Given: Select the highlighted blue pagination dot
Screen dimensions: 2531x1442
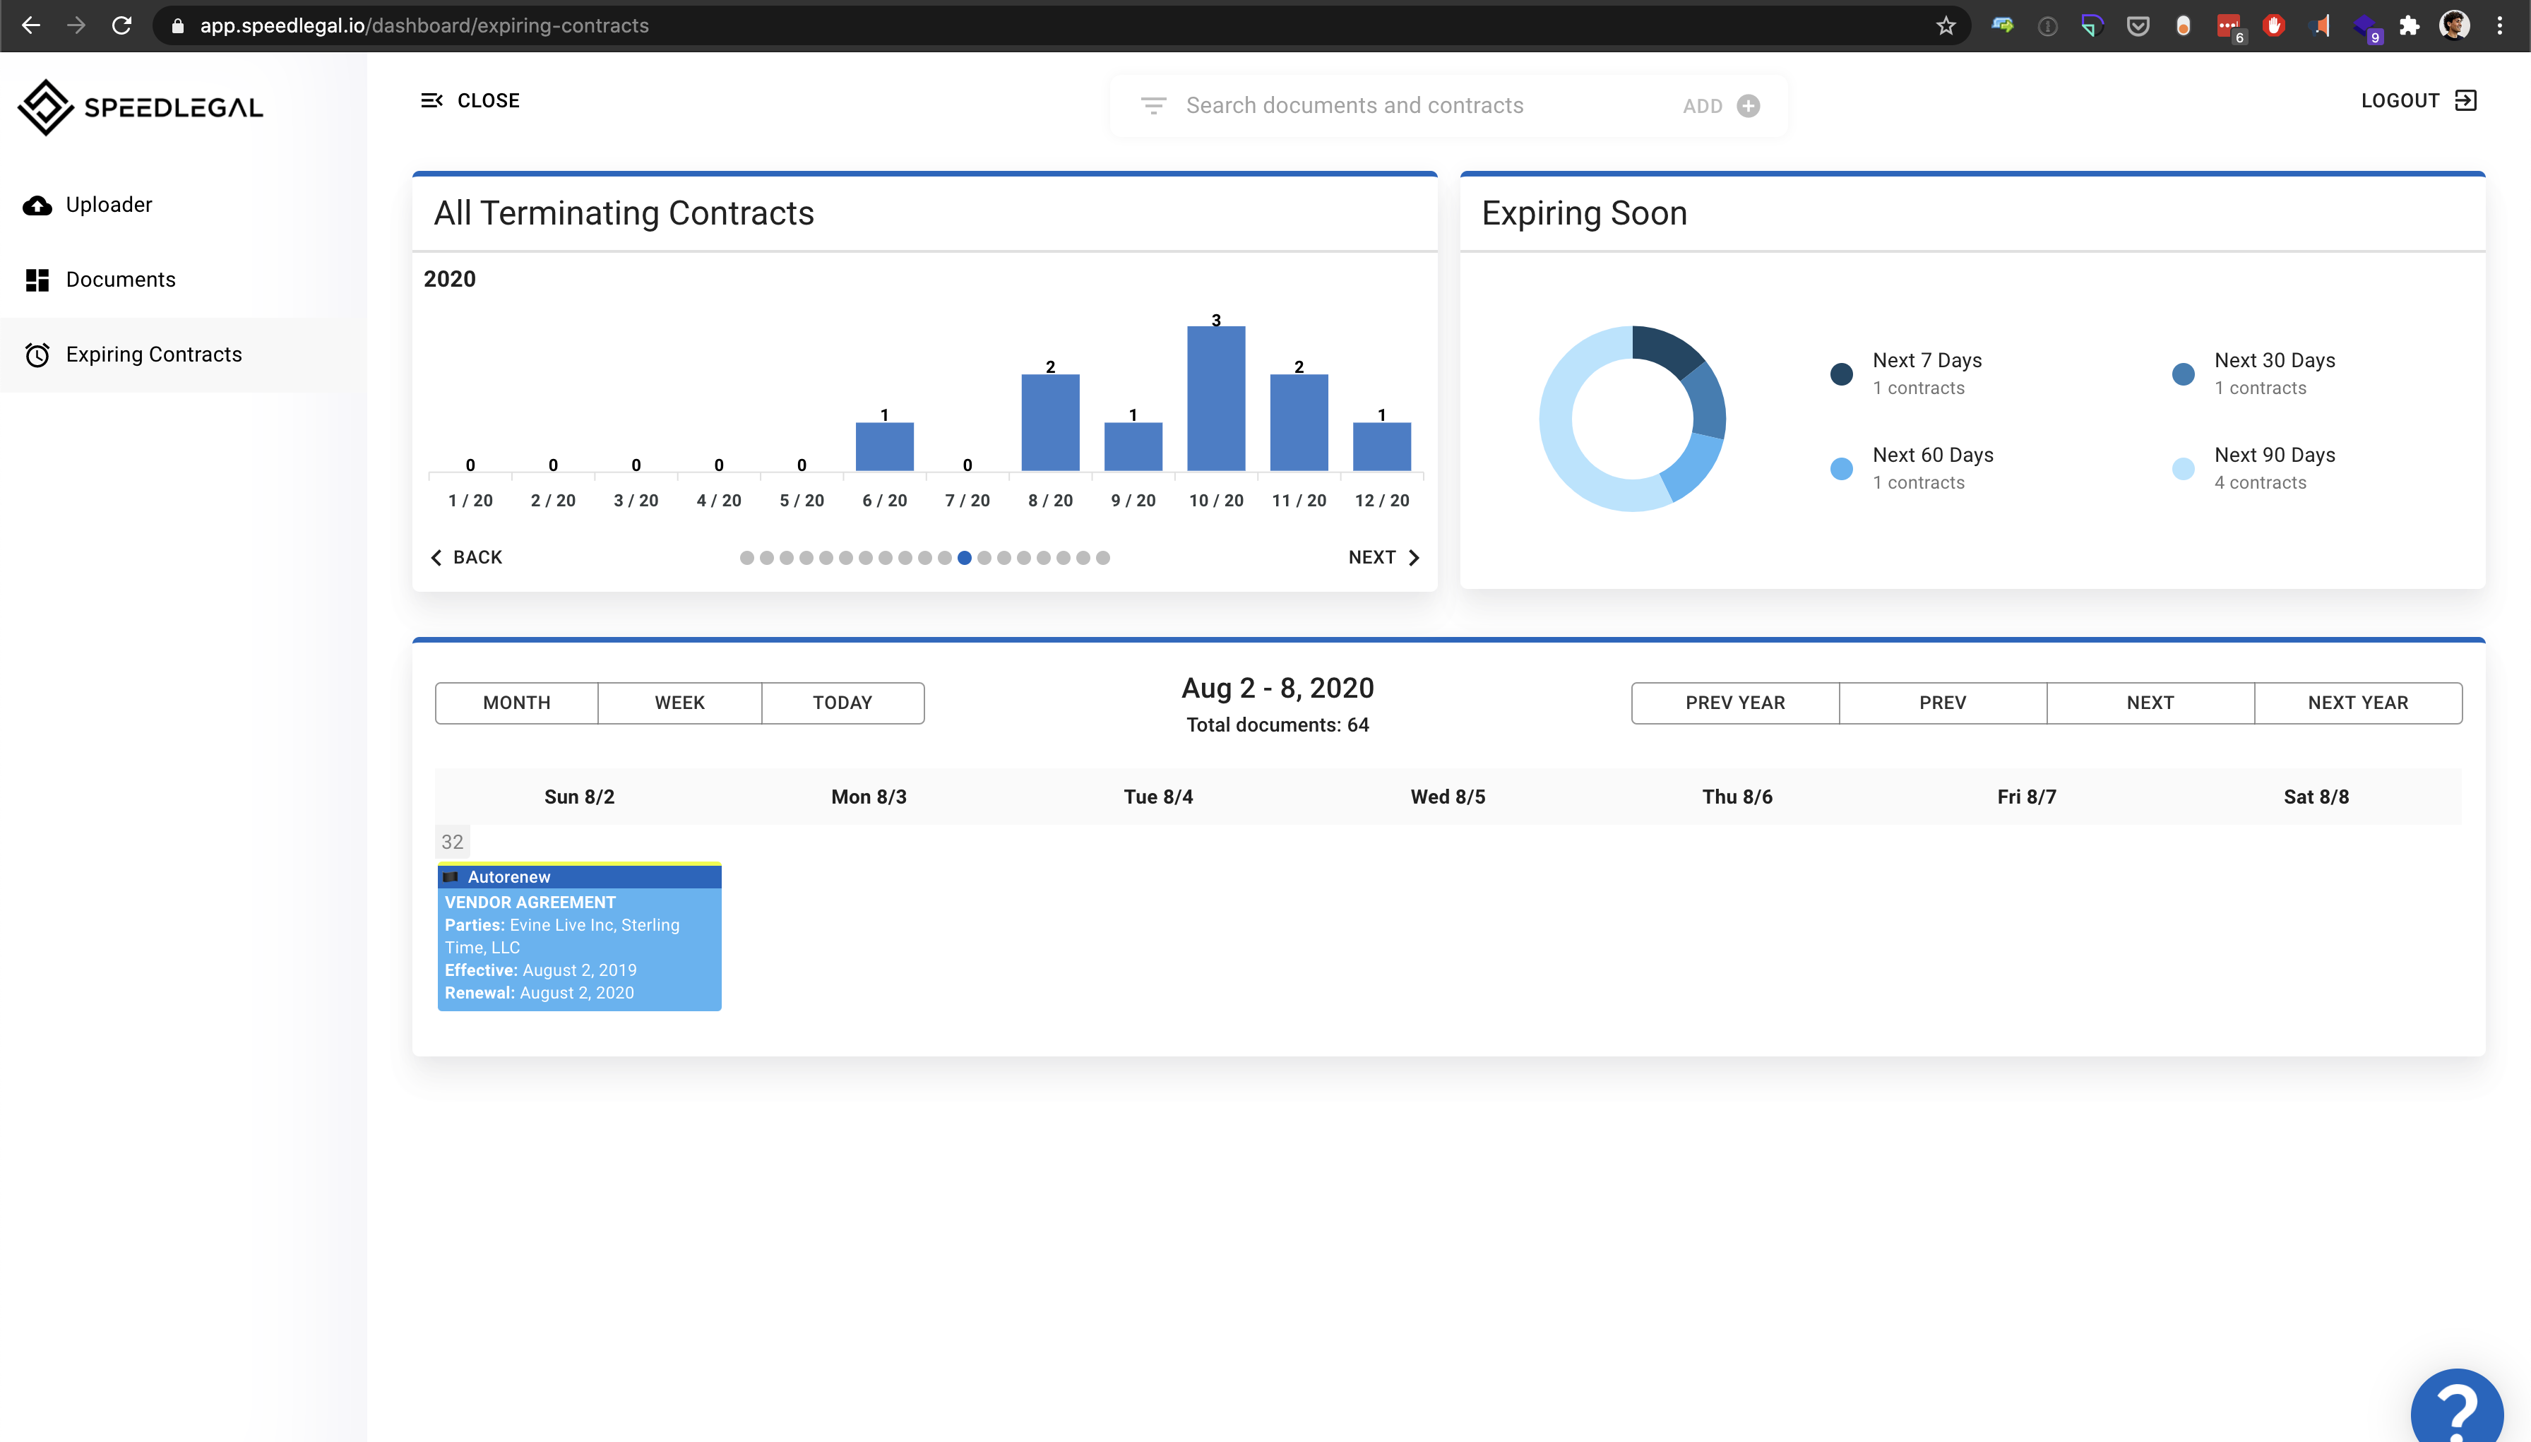Looking at the screenshot, I should pos(965,558).
